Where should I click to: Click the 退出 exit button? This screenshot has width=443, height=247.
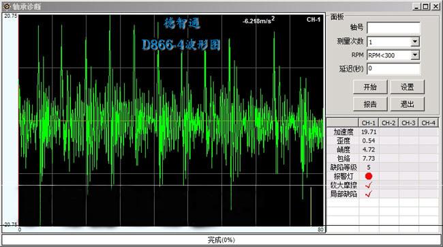coord(407,104)
